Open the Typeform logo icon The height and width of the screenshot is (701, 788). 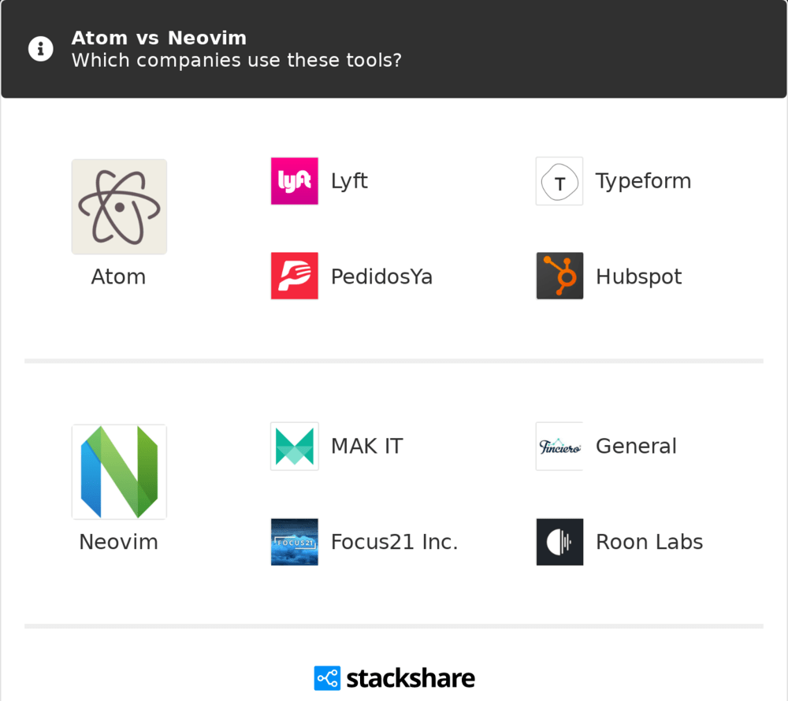[x=559, y=181]
